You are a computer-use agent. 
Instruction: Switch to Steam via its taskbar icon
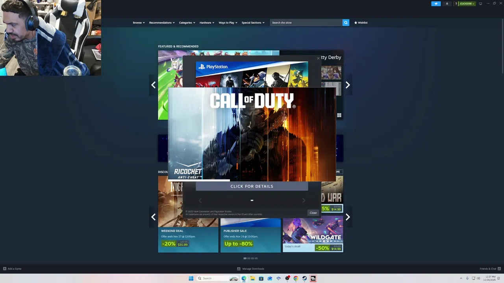(x=304, y=278)
